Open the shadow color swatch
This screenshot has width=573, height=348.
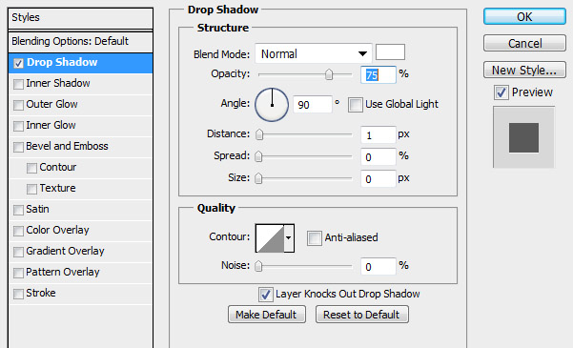[x=390, y=51]
